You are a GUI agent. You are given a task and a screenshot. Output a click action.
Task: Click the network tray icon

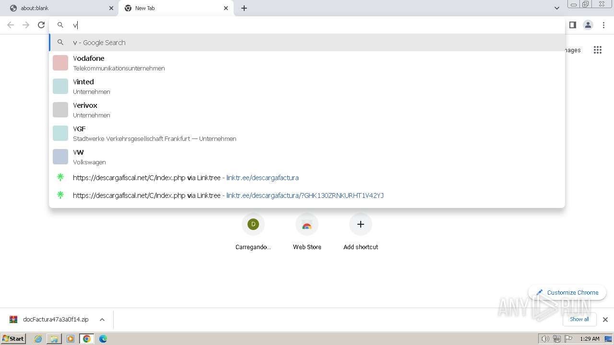coord(557,339)
